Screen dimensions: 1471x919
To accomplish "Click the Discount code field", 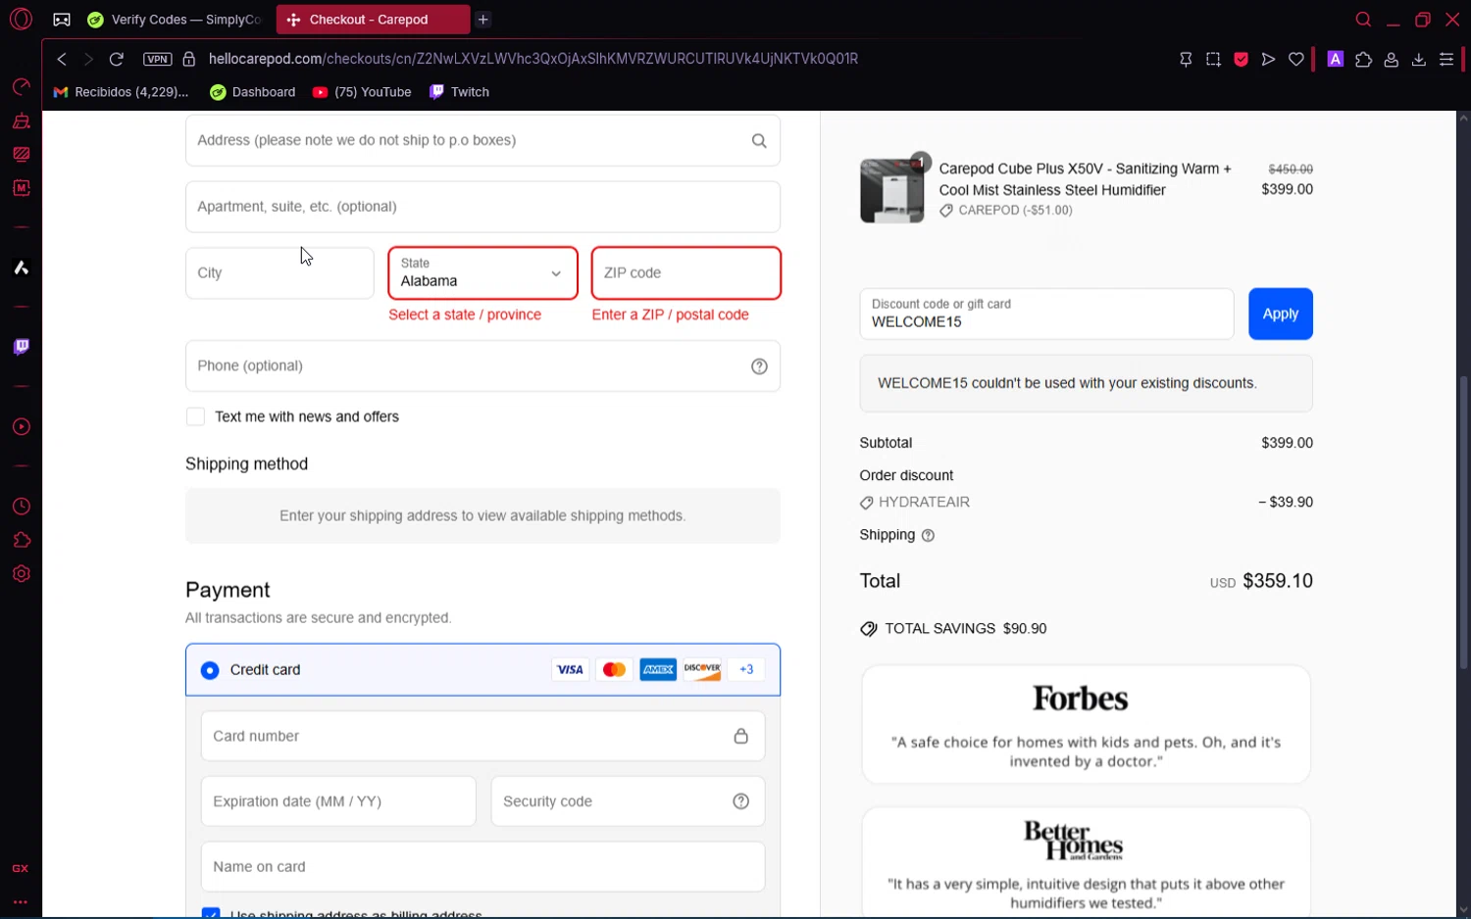I will pyautogui.click(x=1046, y=314).
